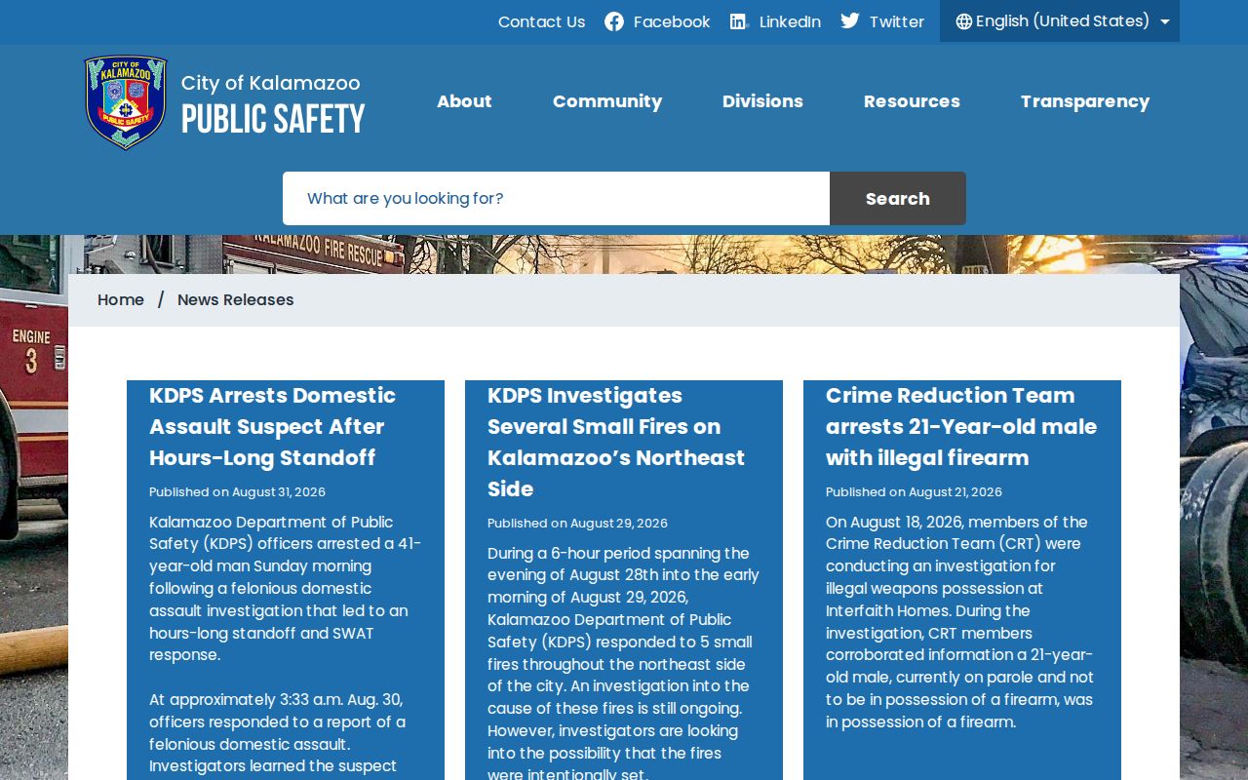The height and width of the screenshot is (780, 1248).
Task: Open the About menu
Action: [x=464, y=101]
